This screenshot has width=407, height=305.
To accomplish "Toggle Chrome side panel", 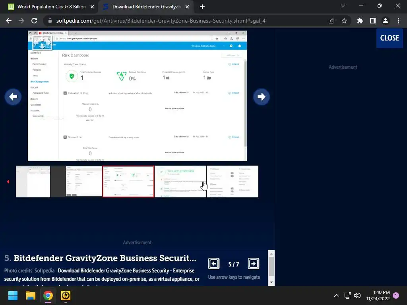I will (x=373, y=21).
